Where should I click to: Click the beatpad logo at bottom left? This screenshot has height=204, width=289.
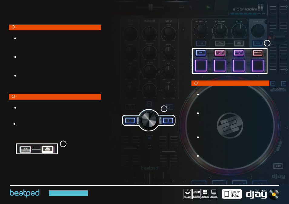25,193
